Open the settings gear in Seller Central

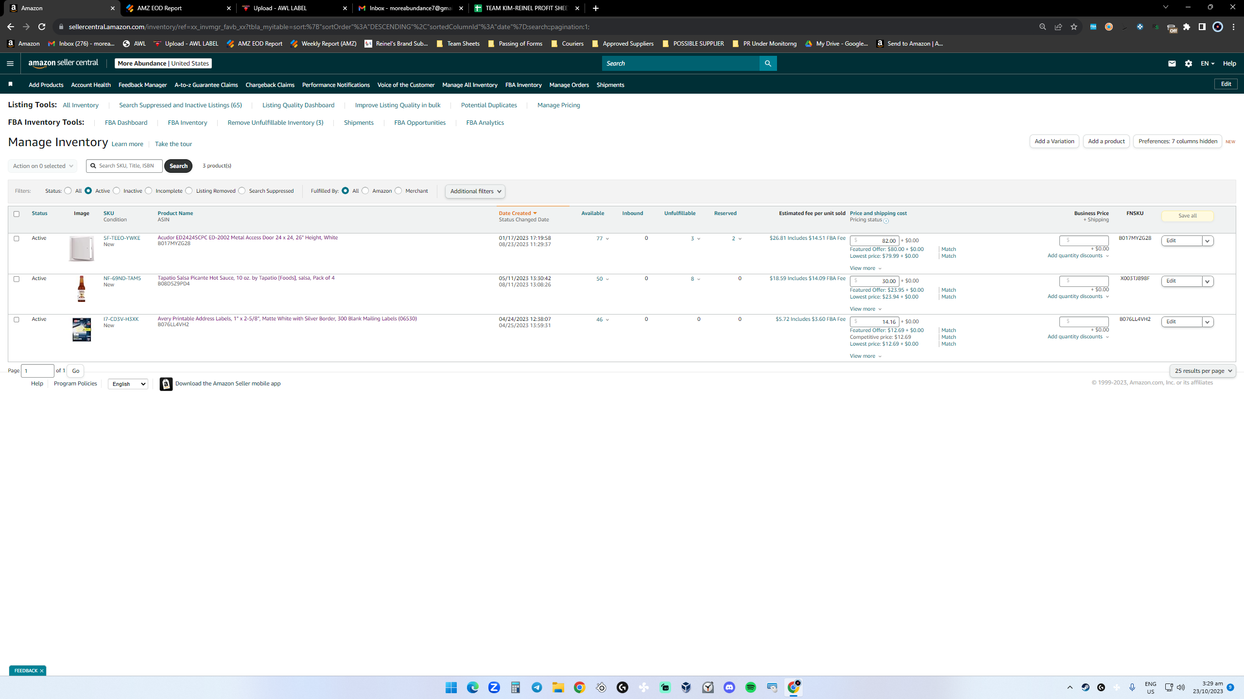(1189, 64)
